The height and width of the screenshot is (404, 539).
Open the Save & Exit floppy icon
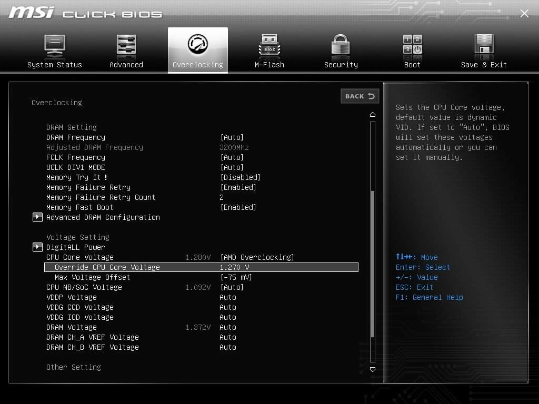pos(484,45)
